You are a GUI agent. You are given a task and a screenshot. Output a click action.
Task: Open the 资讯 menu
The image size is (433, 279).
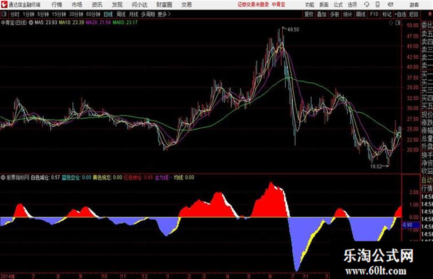97,5
